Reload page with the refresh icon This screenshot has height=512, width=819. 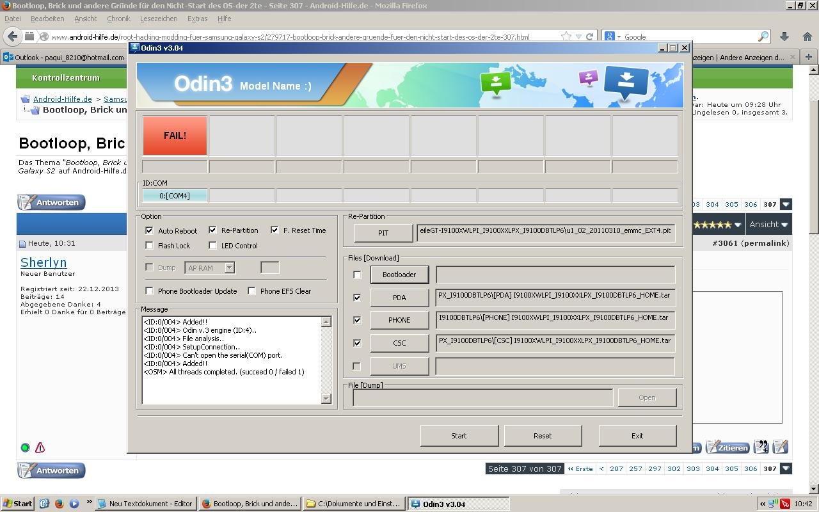coord(589,36)
